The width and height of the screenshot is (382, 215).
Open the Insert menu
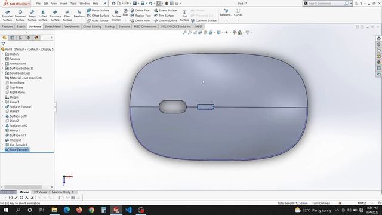(x=64, y=4)
